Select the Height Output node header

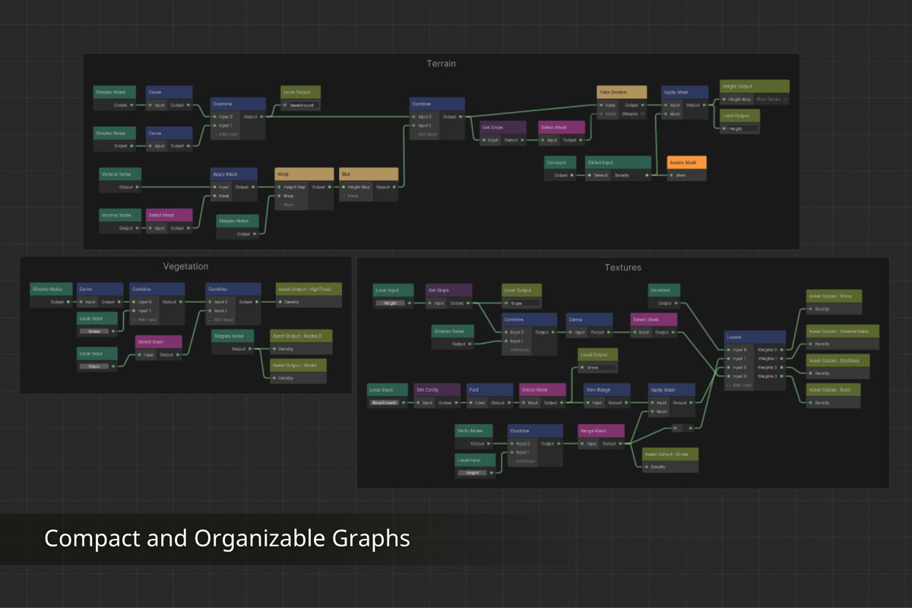click(755, 86)
